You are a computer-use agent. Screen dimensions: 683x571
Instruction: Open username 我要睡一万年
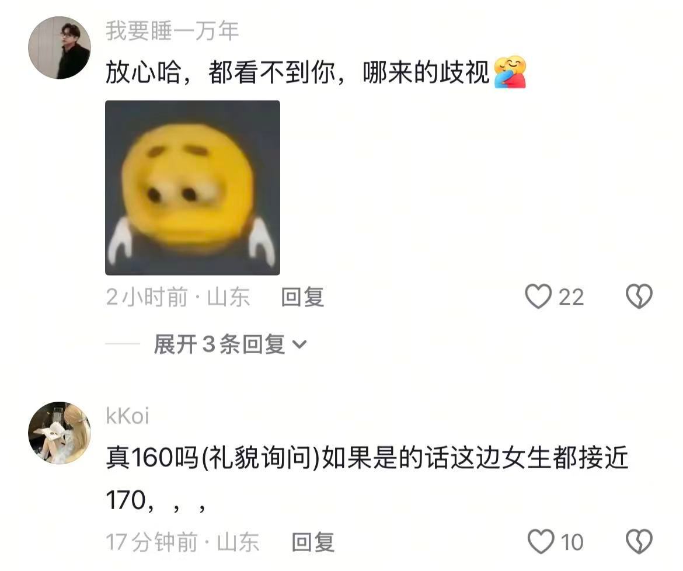pos(172,31)
